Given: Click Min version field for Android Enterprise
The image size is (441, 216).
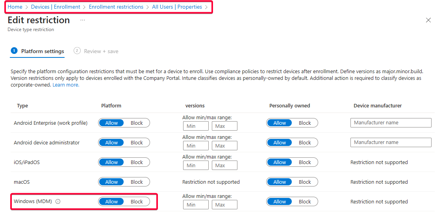Looking at the screenshot, I should (x=196, y=126).
